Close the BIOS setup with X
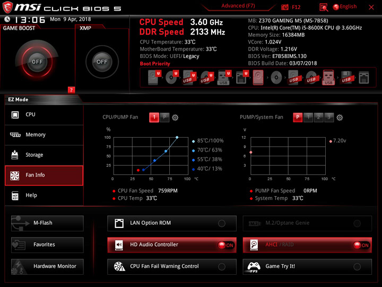 pos(371,7)
